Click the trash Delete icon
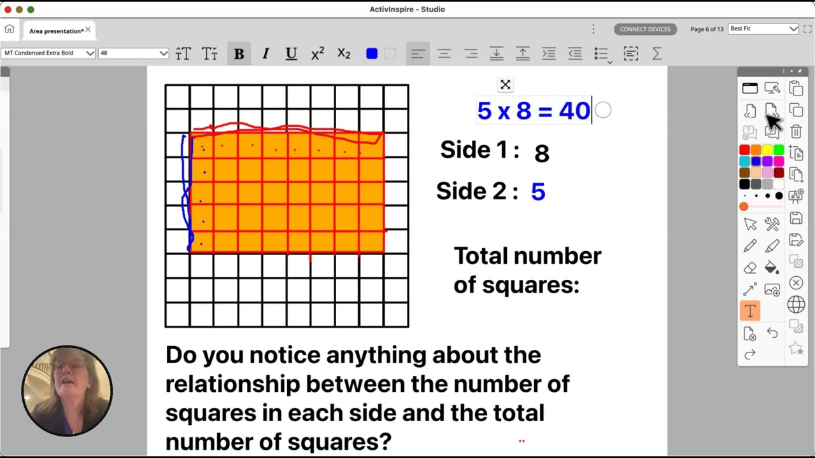Screen dimensions: 815x458 pyautogui.click(x=796, y=132)
